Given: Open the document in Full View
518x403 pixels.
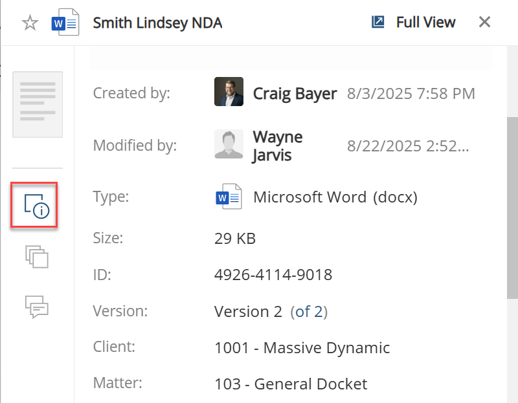Looking at the screenshot, I should (x=425, y=22).
